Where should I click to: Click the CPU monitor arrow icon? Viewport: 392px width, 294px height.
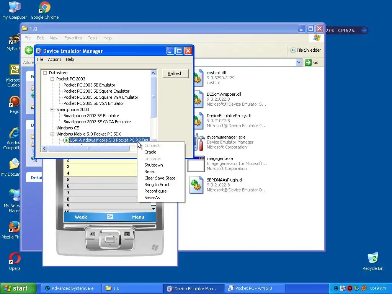364,31
